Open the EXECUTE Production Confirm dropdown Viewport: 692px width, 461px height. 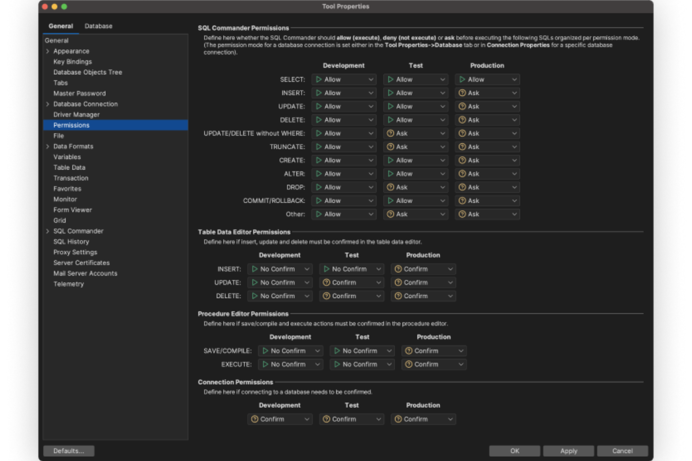433,365
